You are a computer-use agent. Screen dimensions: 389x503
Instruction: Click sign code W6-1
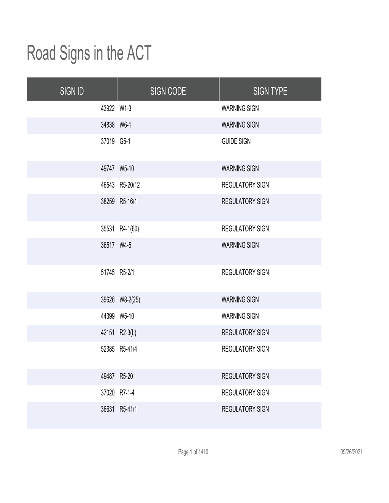(125, 125)
